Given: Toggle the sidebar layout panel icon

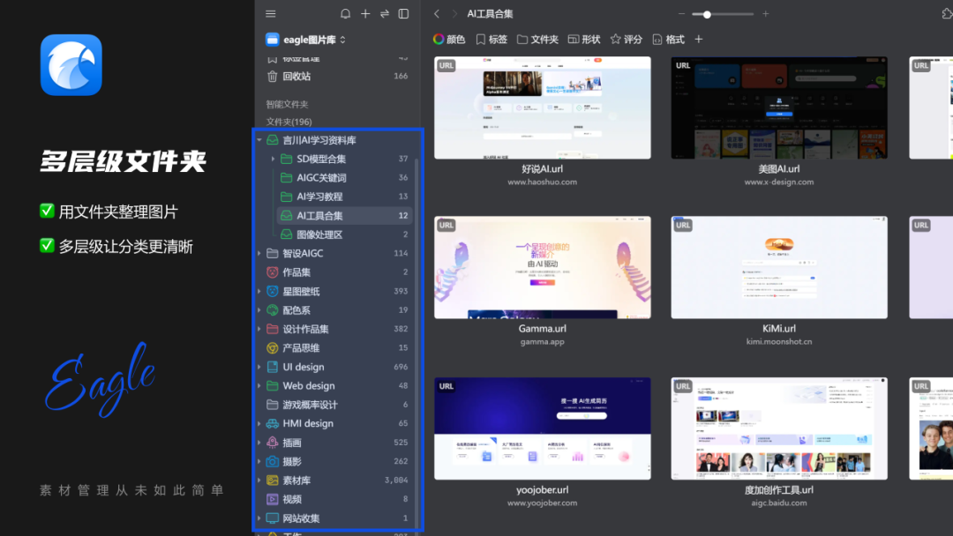Looking at the screenshot, I should (403, 14).
